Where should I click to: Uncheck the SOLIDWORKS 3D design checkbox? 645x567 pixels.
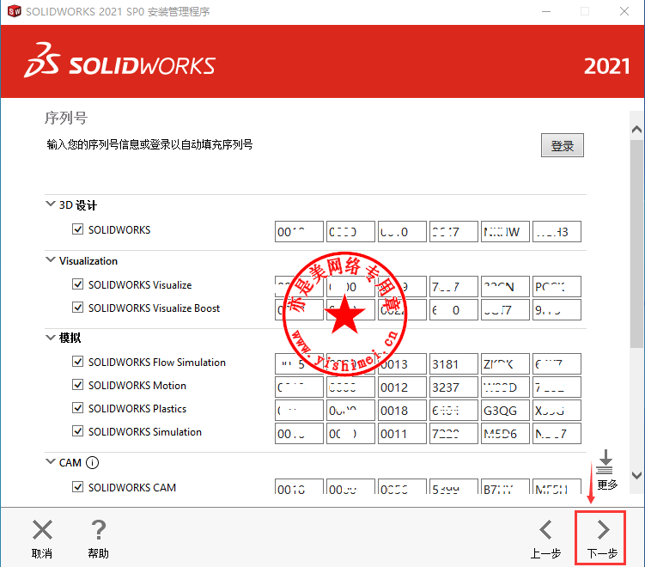pyautogui.click(x=78, y=229)
